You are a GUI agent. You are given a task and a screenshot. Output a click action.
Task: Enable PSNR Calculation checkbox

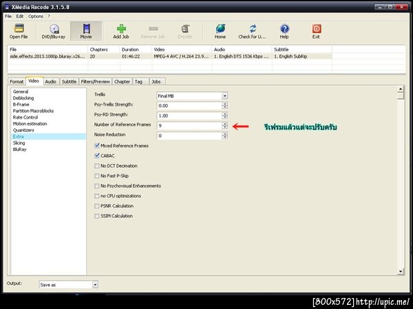(x=97, y=206)
